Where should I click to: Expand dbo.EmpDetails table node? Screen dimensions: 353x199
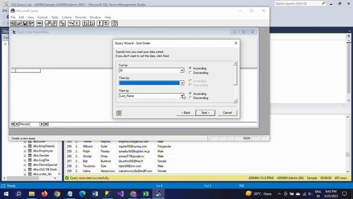pos(25,146)
